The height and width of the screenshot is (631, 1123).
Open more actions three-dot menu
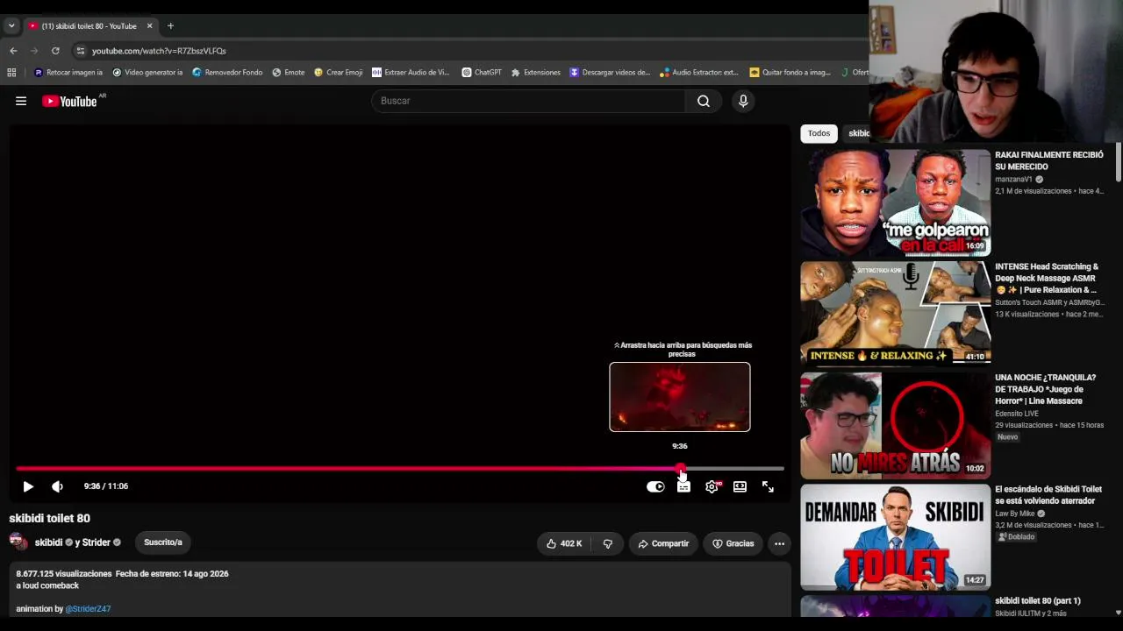pos(779,543)
